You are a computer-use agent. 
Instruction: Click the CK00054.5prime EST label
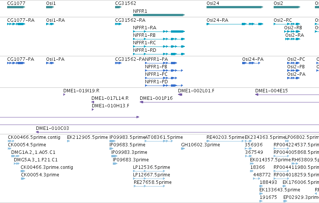[x=27, y=145]
